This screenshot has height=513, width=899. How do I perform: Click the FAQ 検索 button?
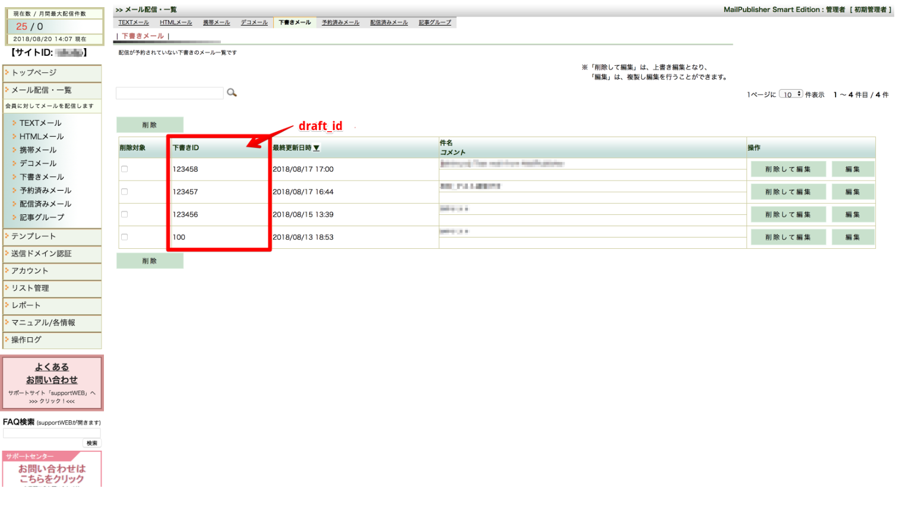coord(92,443)
